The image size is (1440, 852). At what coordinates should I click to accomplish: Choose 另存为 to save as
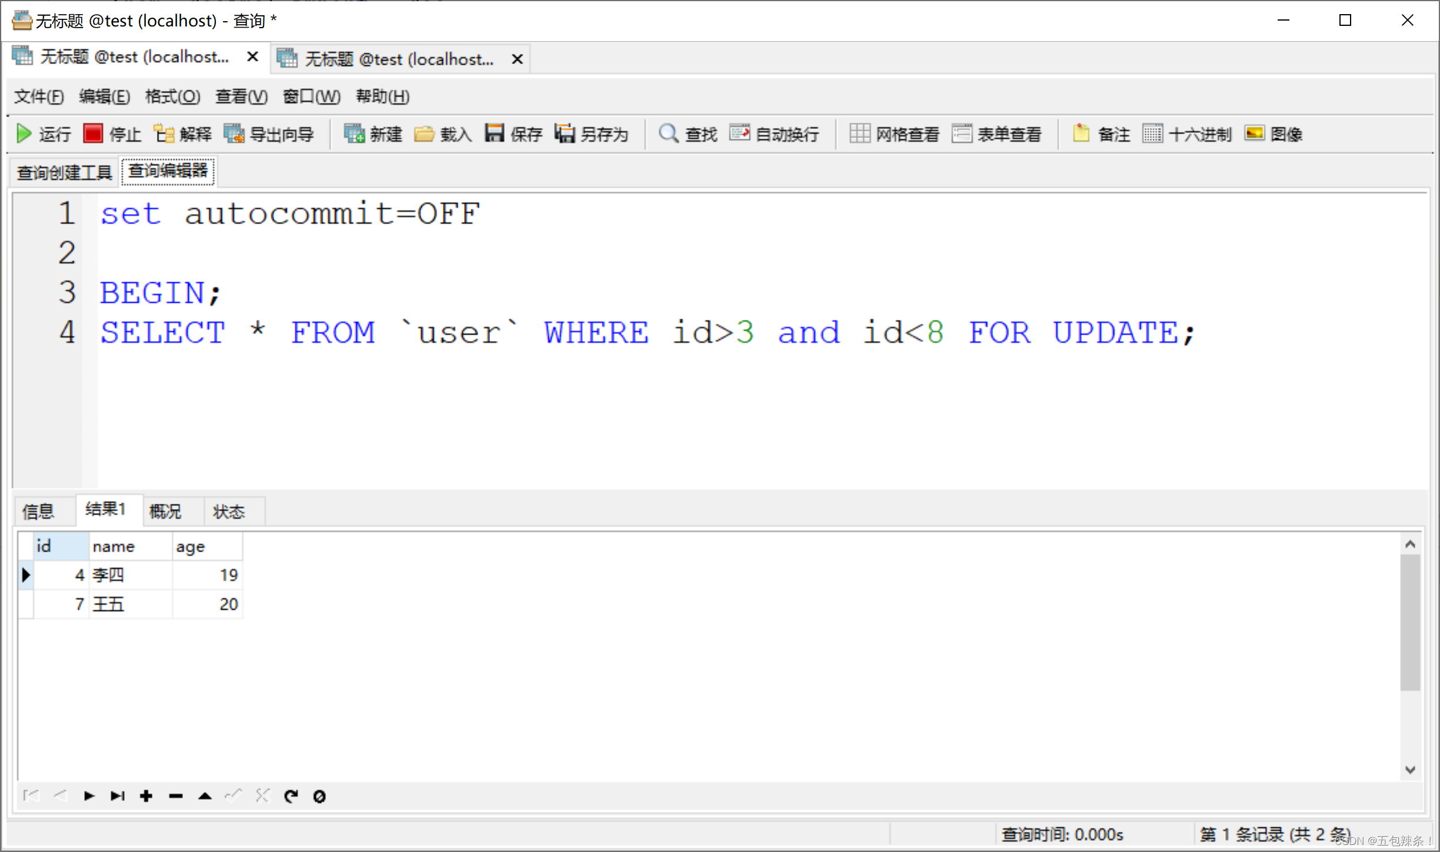coord(592,134)
